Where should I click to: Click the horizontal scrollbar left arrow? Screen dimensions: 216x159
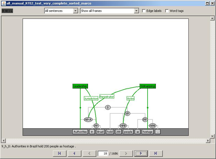point(4,141)
